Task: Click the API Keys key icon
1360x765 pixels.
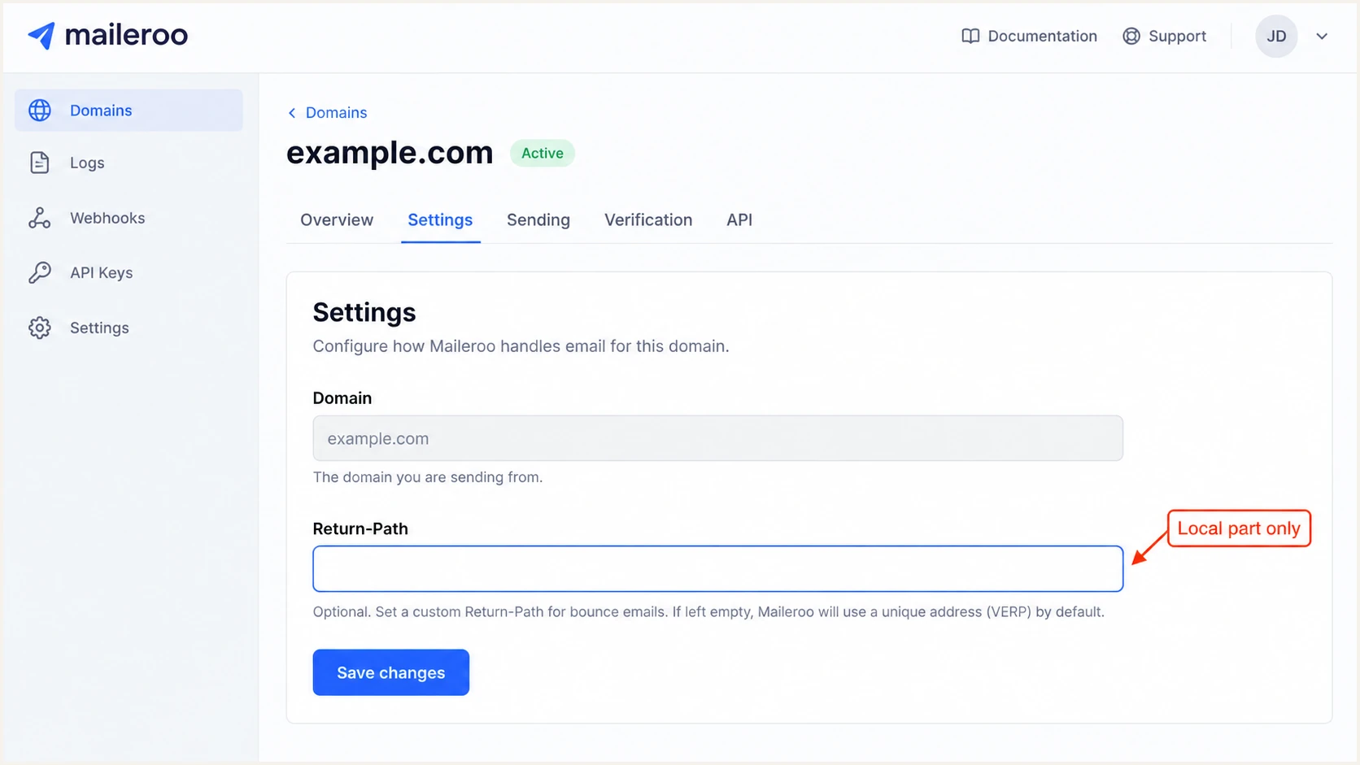Action: (40, 272)
